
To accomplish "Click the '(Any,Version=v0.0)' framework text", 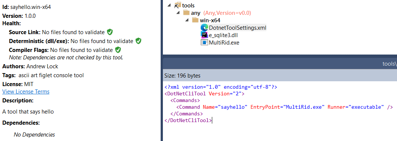I will [x=227, y=13].
